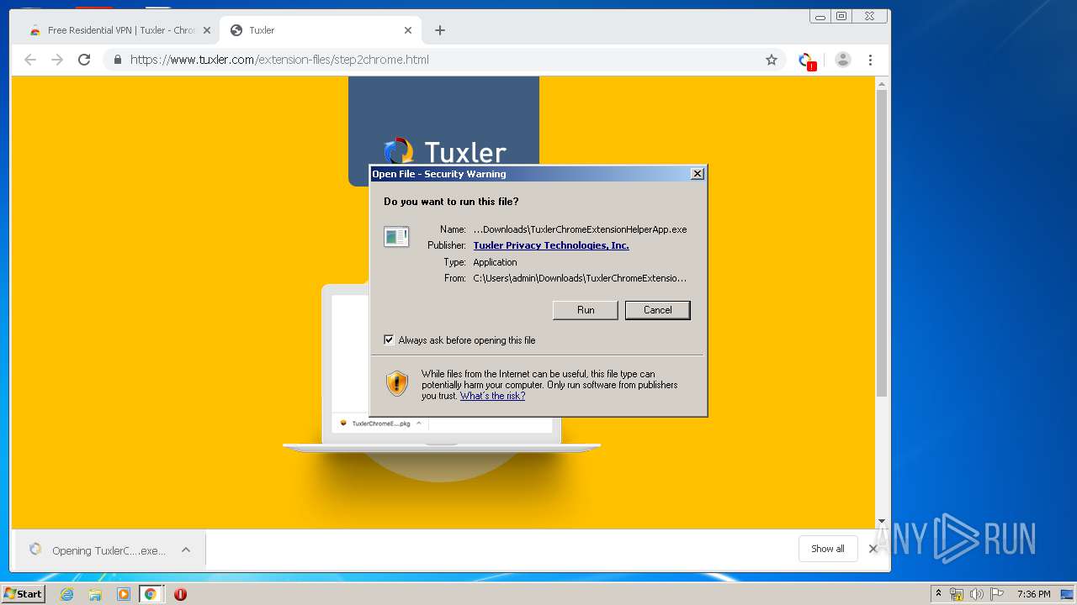This screenshot has height=605, width=1077.
Task: Expand download item options chevron
Action: pos(186,550)
